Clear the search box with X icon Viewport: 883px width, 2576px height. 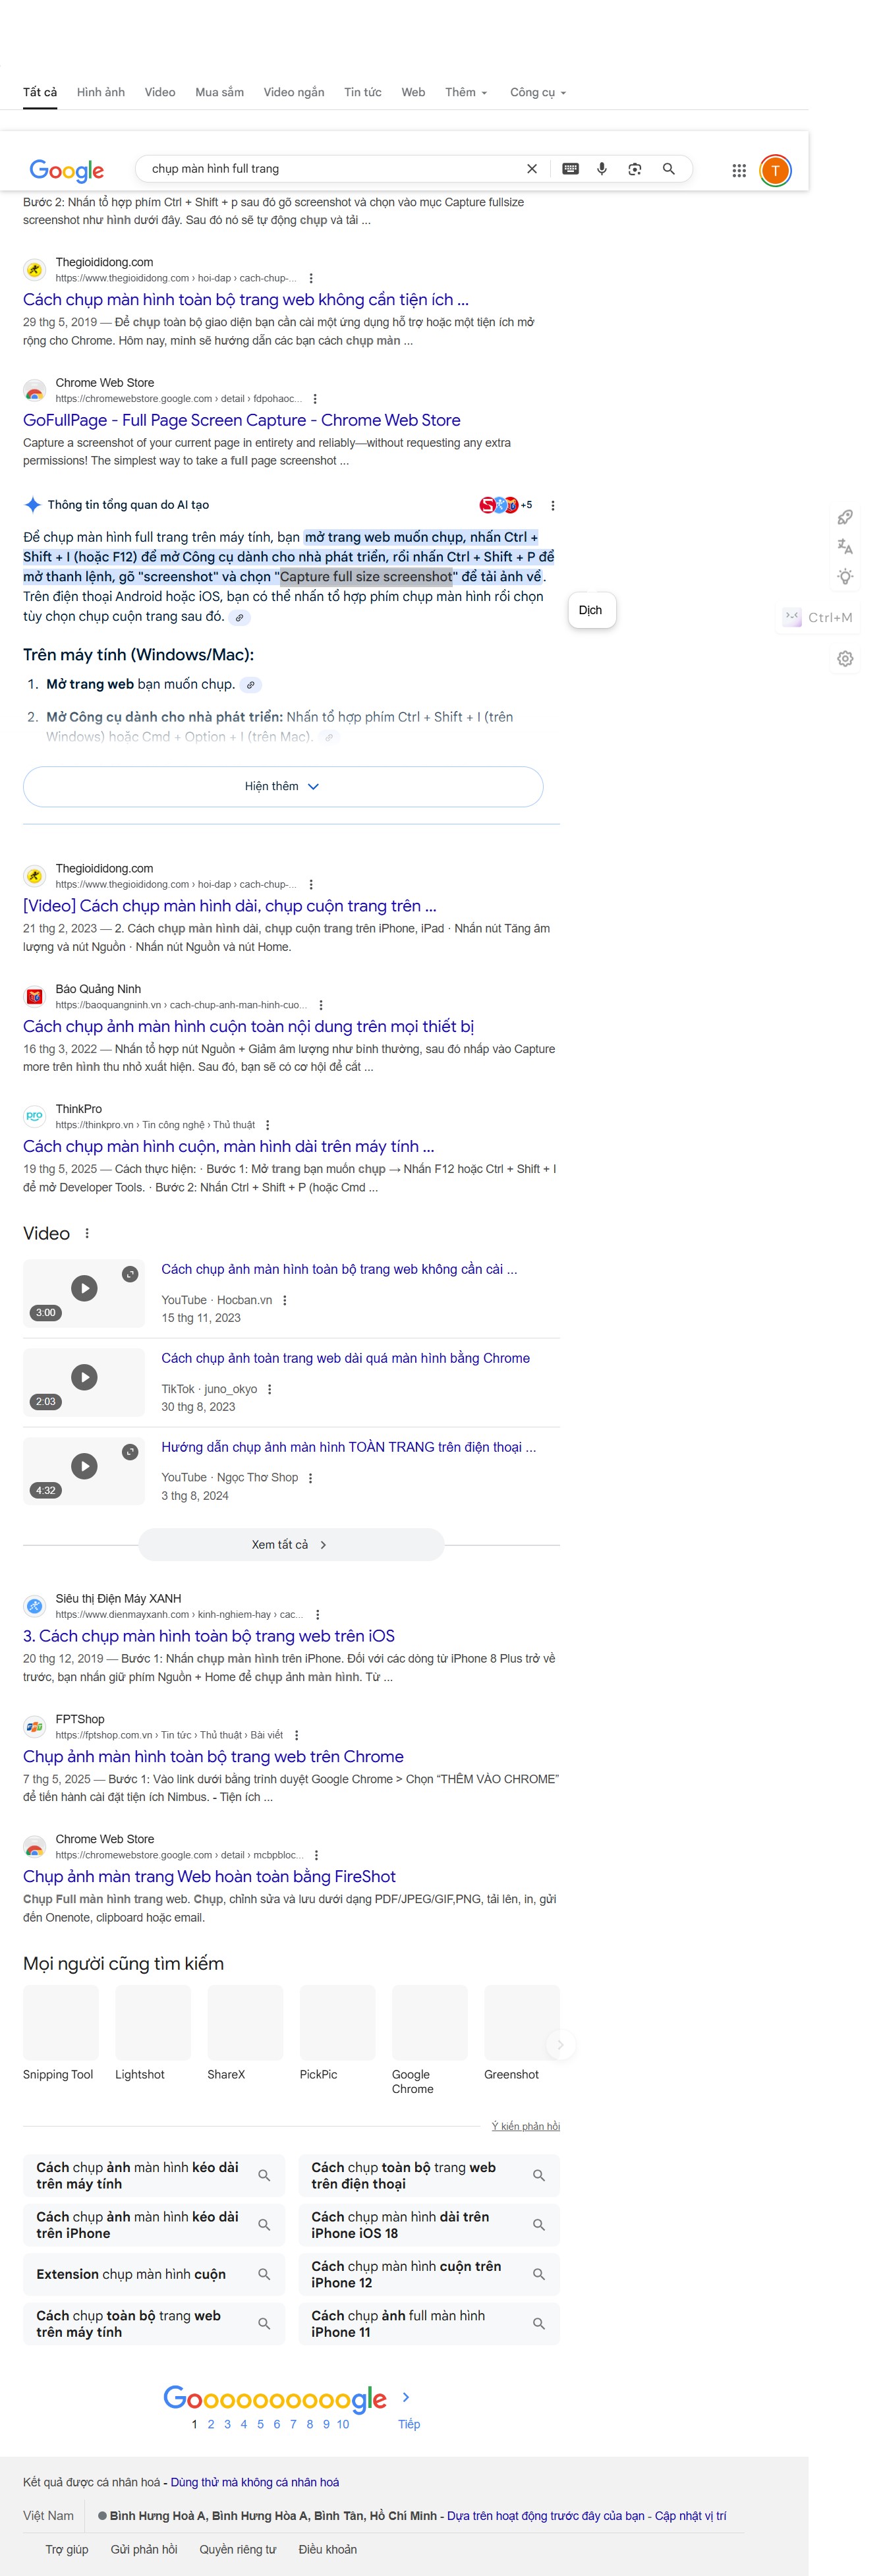[x=532, y=169]
